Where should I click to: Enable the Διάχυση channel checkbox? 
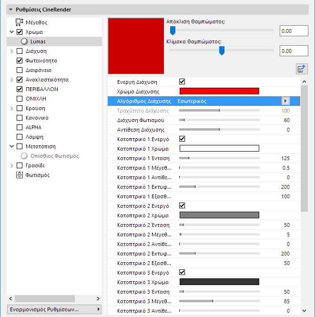[x=20, y=51]
